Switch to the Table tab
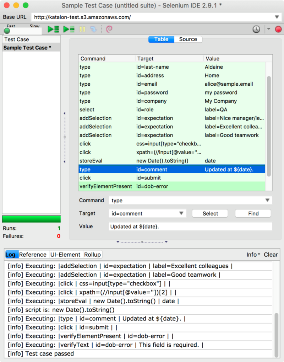The image size is (284, 362). click(162, 39)
